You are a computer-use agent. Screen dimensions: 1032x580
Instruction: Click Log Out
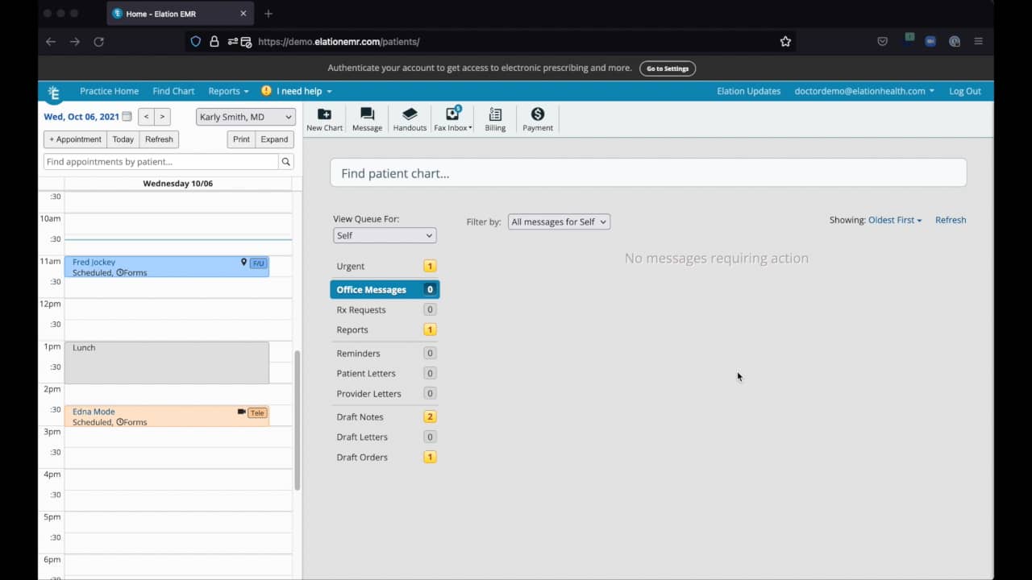click(x=965, y=91)
